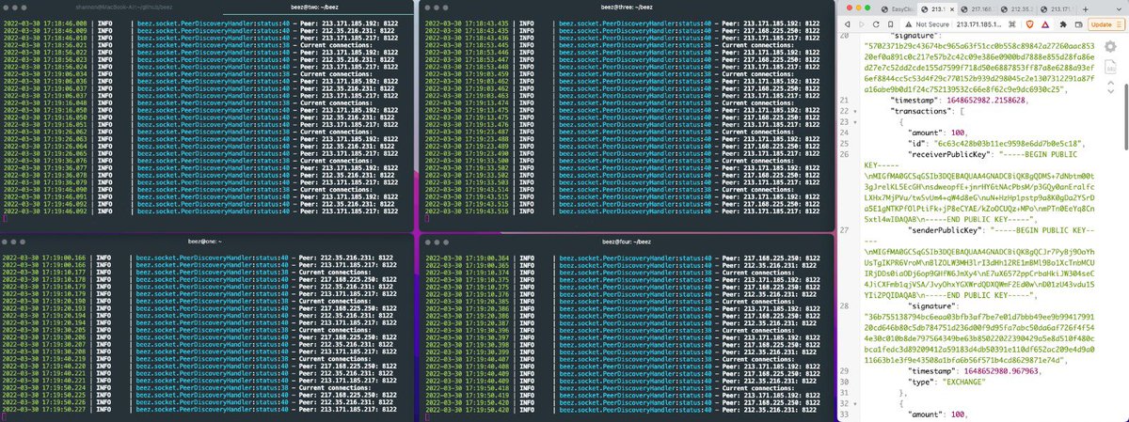The width and height of the screenshot is (1129, 422).
Task: Click the address bar URL 213.171.185.1...
Action: click(978, 24)
